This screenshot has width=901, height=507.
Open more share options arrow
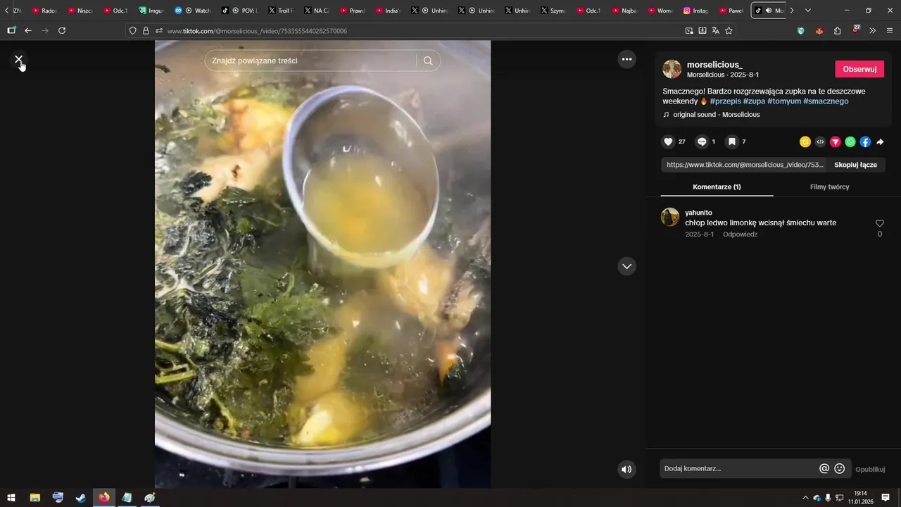tap(880, 142)
